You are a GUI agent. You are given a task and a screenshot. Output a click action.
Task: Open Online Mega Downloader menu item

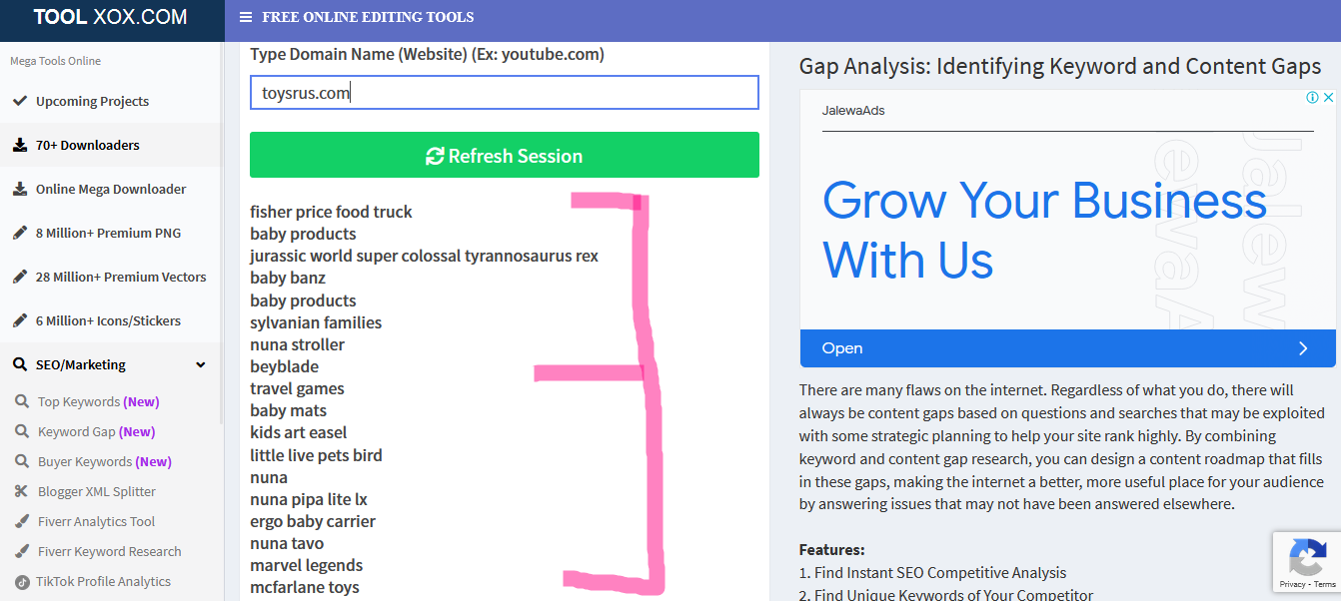point(112,189)
